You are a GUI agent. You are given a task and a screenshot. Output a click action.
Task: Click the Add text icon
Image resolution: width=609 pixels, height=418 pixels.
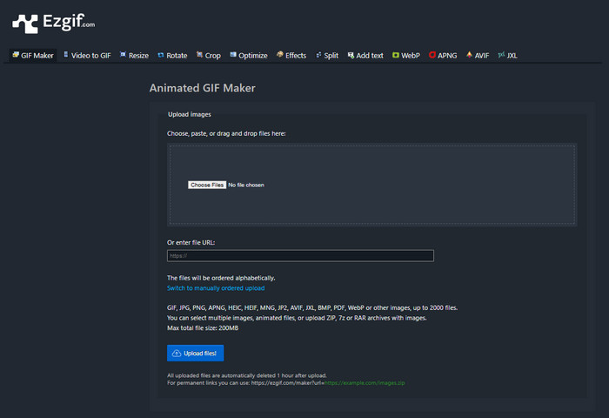(x=351, y=55)
